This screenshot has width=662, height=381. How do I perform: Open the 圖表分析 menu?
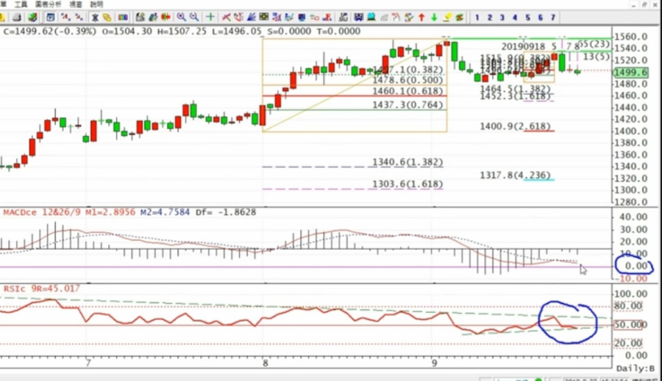click(x=49, y=4)
